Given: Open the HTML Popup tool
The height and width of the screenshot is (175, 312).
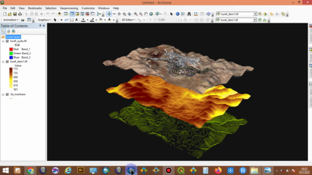Looking at the screenshot, I should (183, 14).
